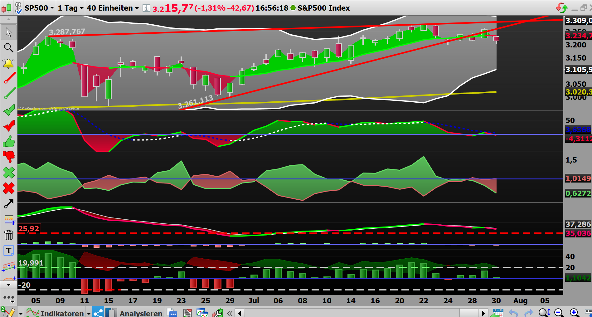Select the trend channel drawing tool
The width and height of the screenshot is (592, 317).
(x=9, y=266)
